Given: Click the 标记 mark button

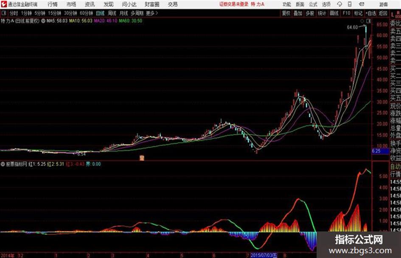Looking at the screenshot, I should click(358, 13).
